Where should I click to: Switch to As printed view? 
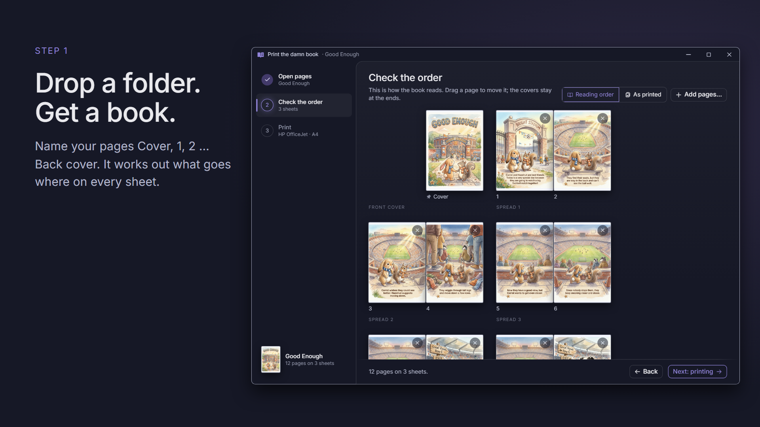pos(643,95)
